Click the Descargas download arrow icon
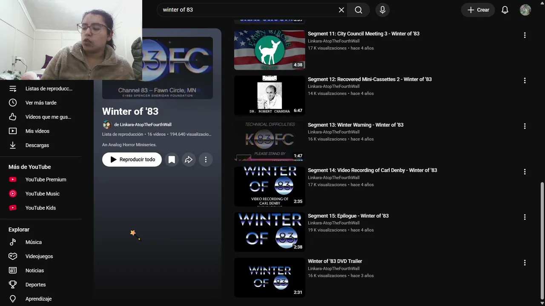 click(13, 145)
